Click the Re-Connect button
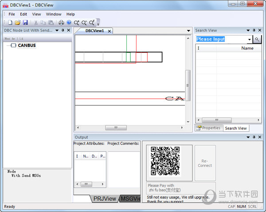This screenshot has height=212, width=266. click(x=205, y=163)
